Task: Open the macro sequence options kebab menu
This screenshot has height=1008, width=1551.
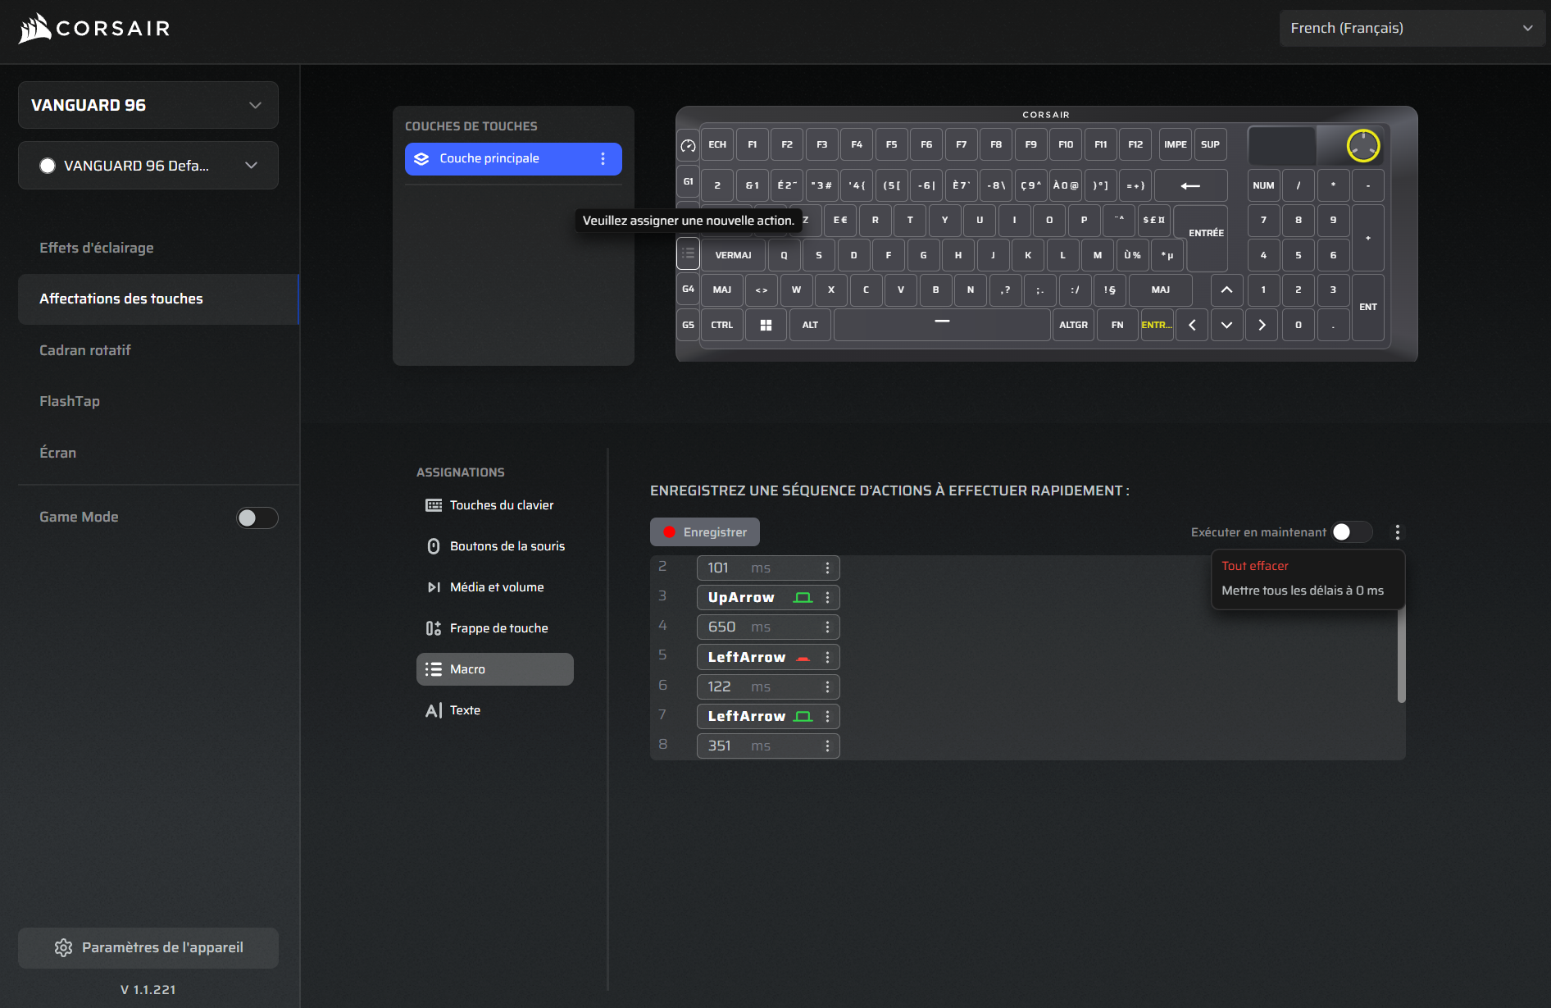Action: 1398,532
